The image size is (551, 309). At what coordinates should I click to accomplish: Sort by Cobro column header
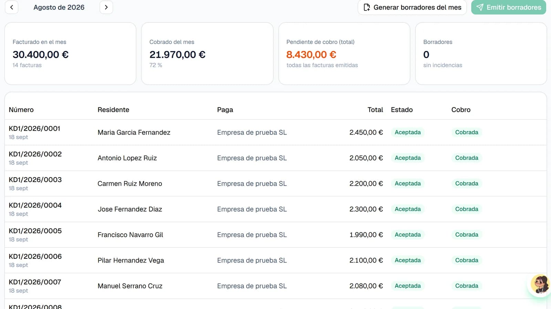pos(461,110)
